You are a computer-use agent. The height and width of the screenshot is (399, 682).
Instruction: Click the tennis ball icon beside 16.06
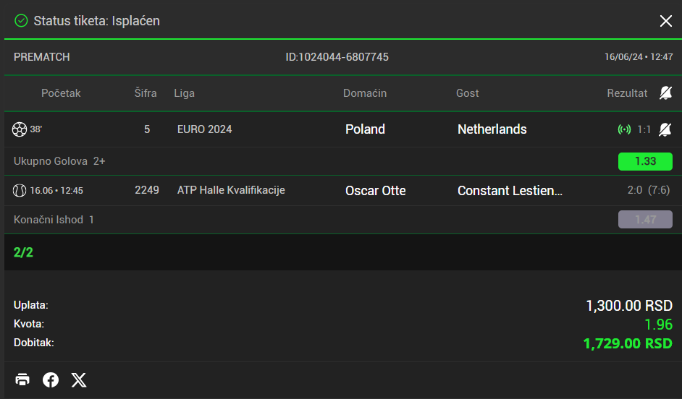click(20, 191)
